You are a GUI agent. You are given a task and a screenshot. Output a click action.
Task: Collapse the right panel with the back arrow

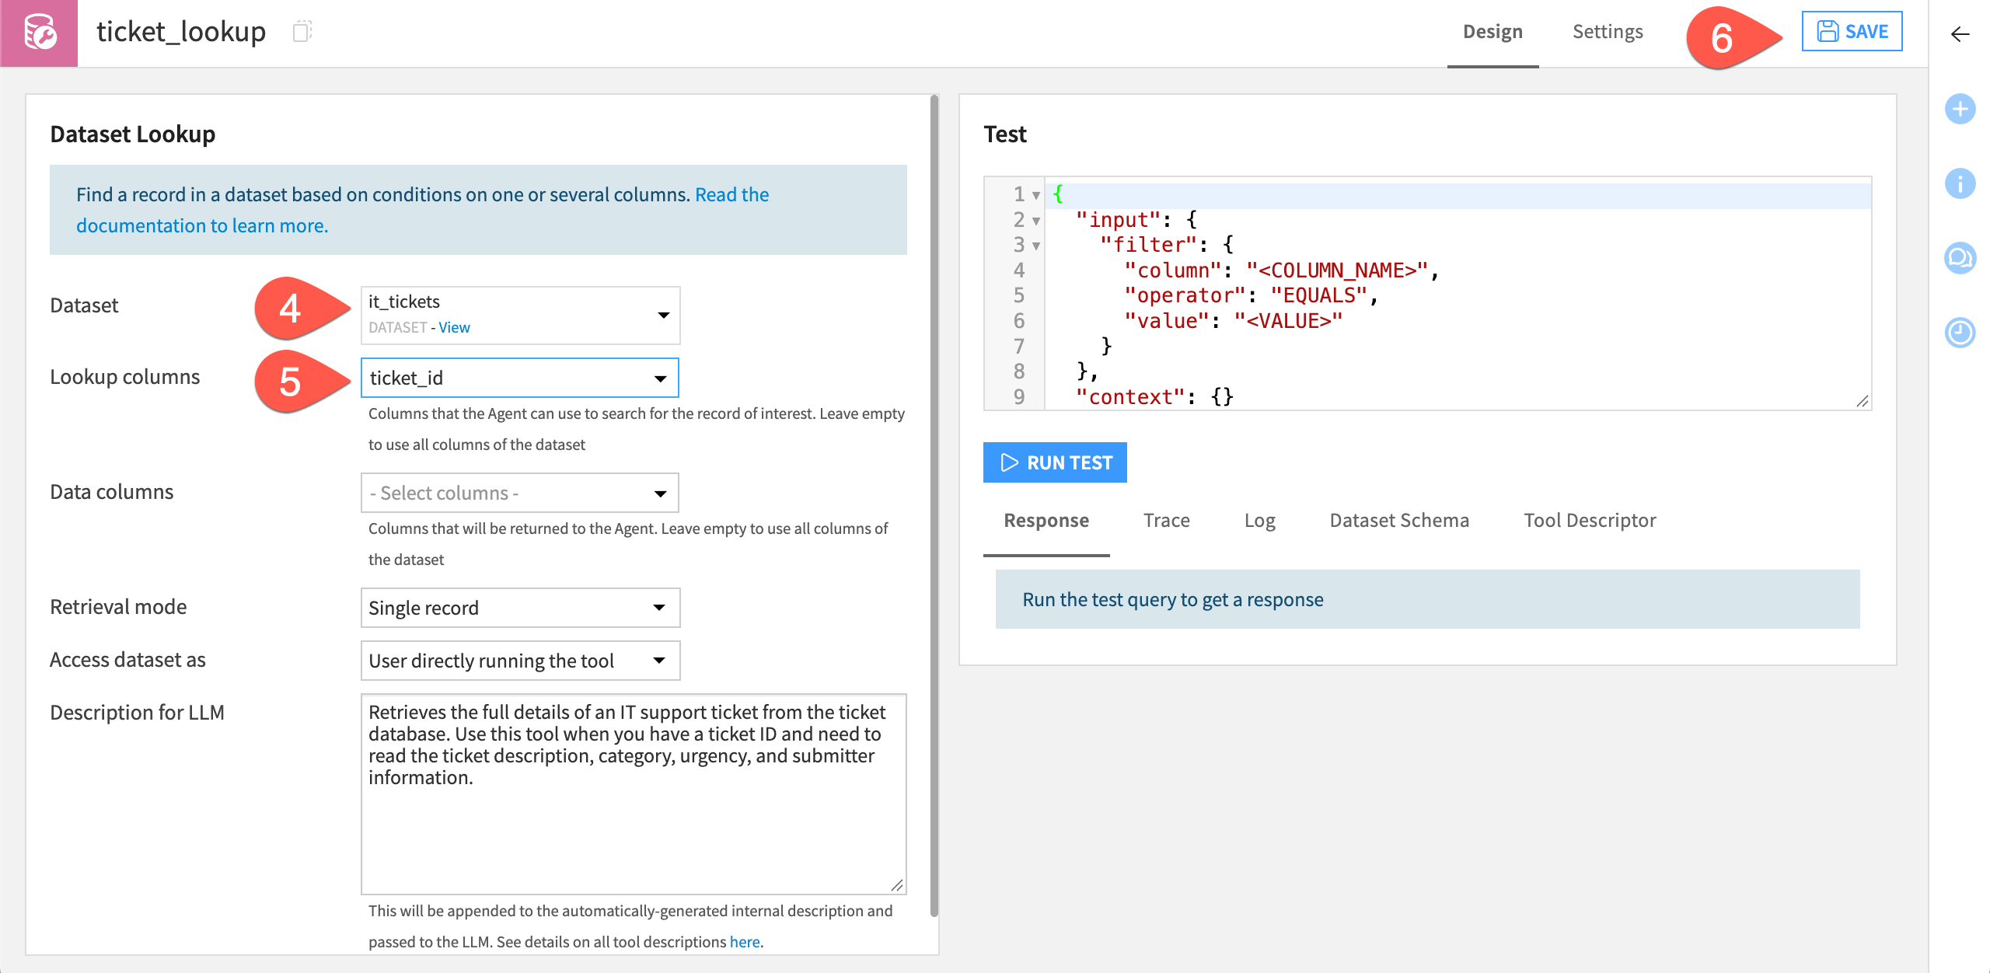pos(1960,33)
